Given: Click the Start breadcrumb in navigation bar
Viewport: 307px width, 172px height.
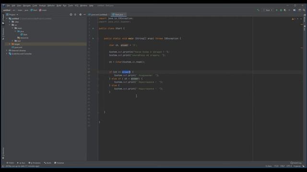Looking at the screenshot, I should [x=34, y=10].
